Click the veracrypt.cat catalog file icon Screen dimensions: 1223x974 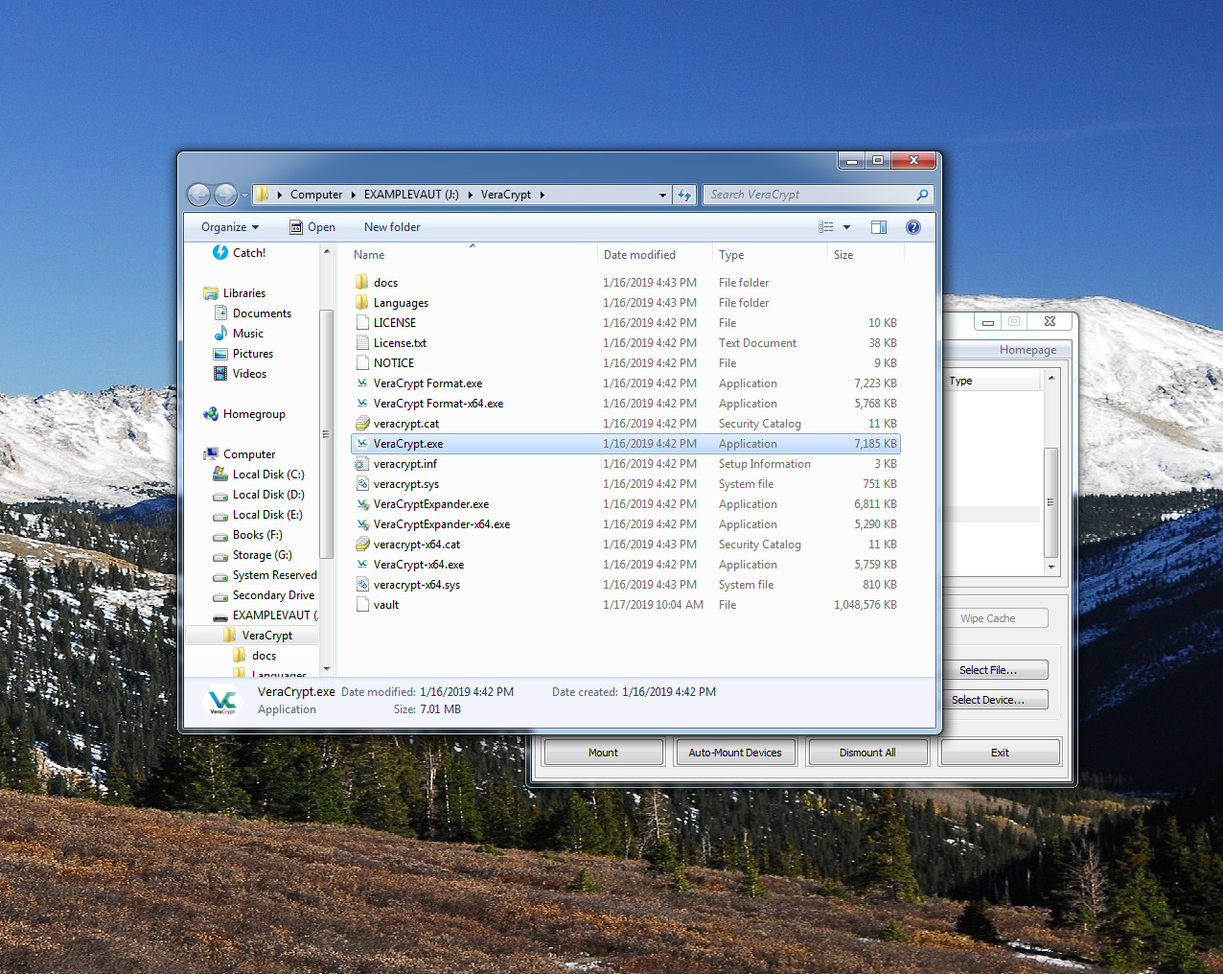(362, 424)
